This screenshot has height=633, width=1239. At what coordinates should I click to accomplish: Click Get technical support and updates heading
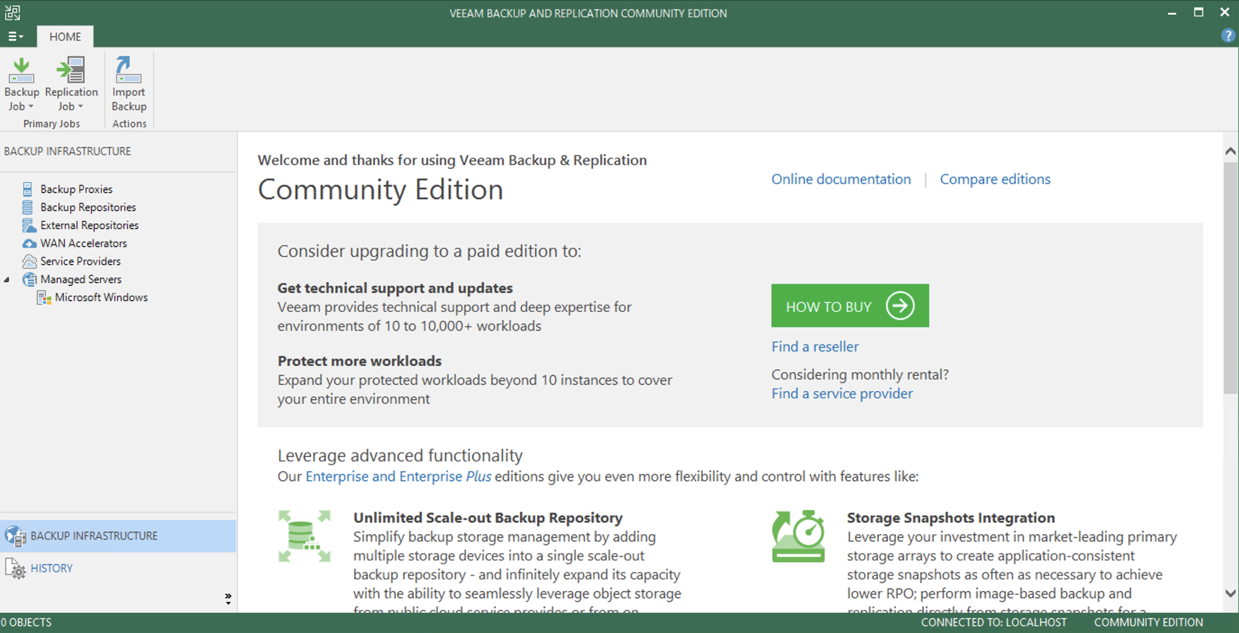click(395, 288)
